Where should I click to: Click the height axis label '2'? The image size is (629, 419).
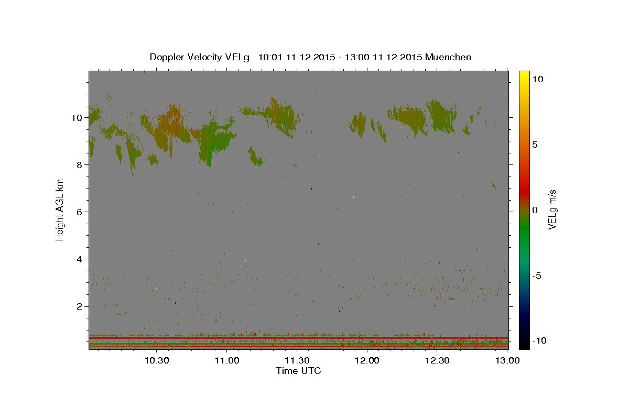click(x=80, y=306)
